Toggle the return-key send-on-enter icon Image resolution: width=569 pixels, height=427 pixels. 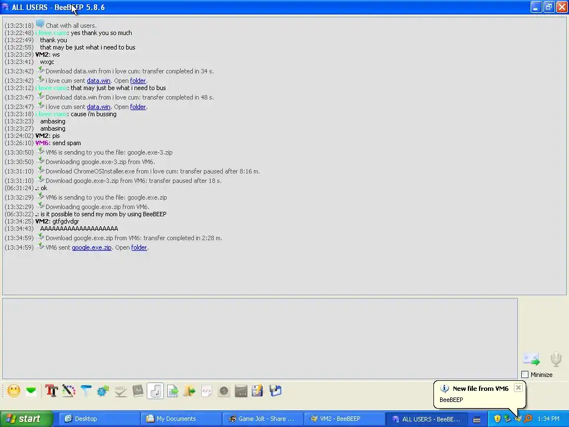coord(156,391)
